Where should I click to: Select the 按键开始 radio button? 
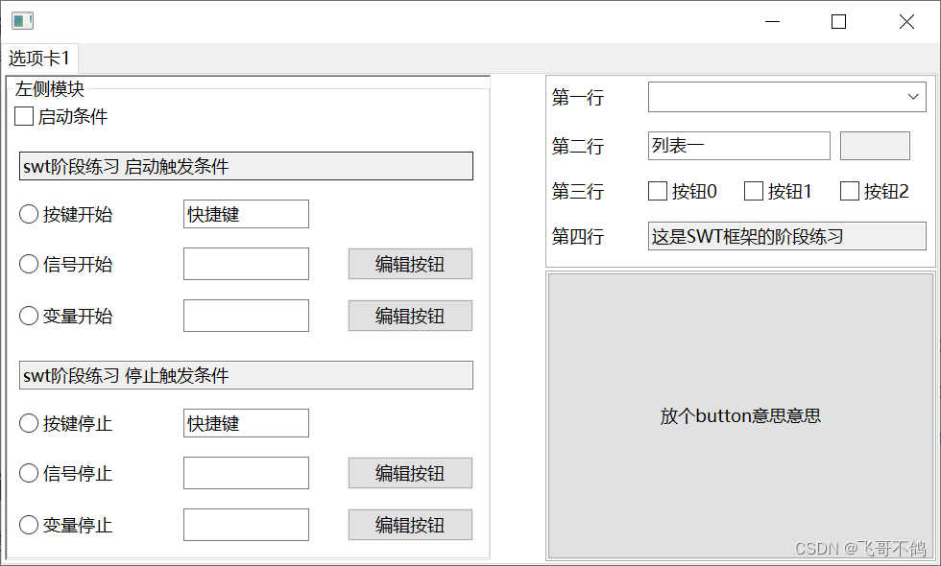tap(28, 214)
